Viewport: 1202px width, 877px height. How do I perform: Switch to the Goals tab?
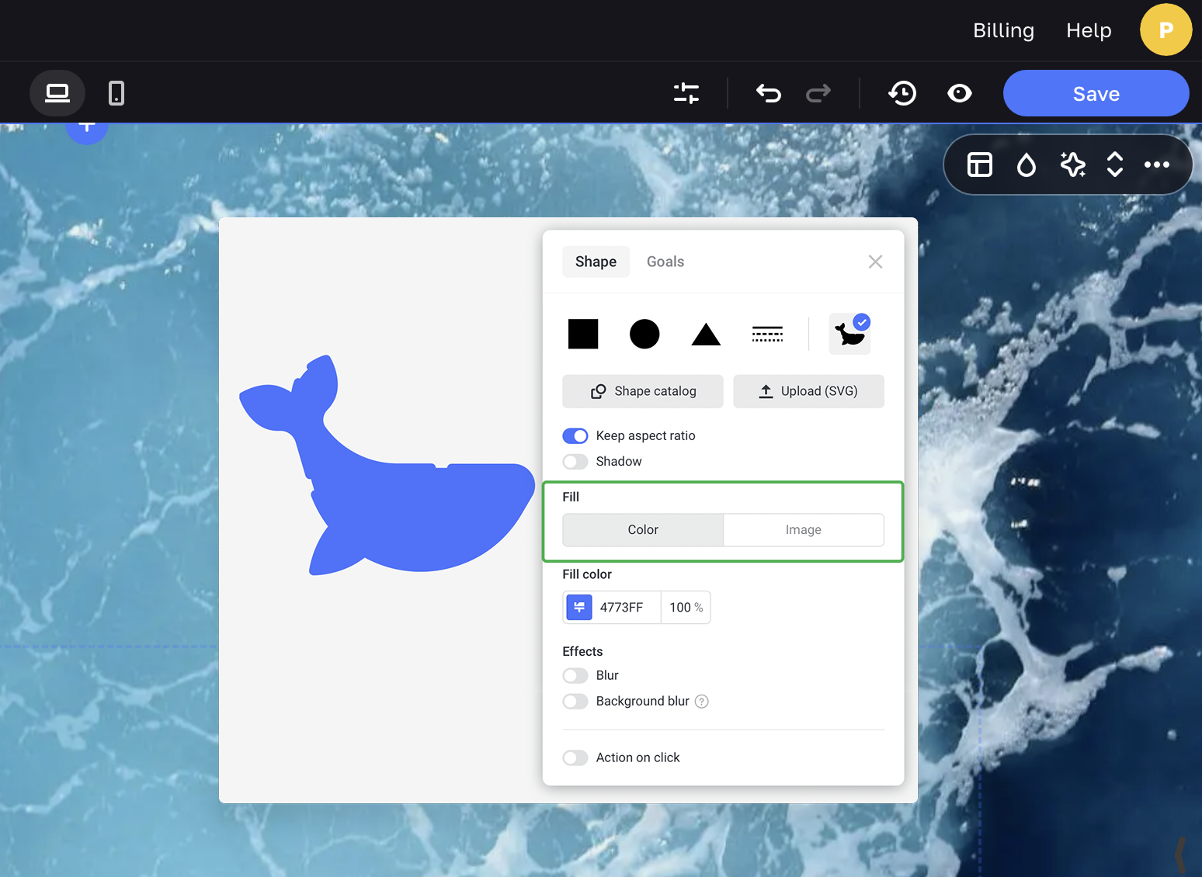point(665,262)
